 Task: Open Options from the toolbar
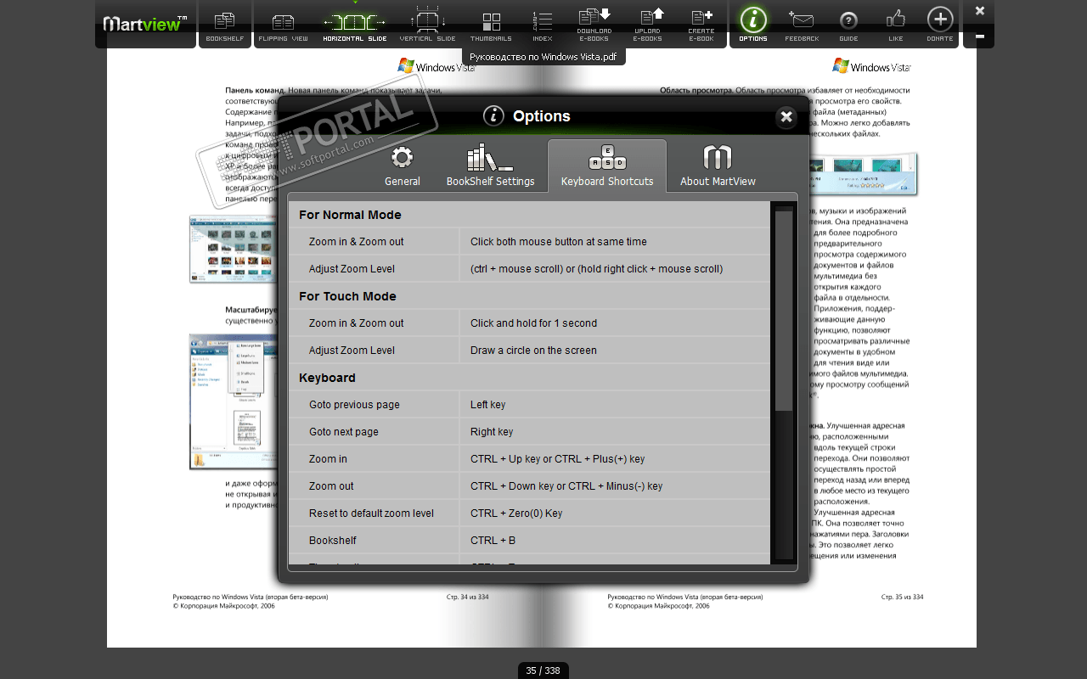(753, 25)
